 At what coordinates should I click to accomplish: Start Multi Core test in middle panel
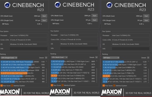coord(94,16)
